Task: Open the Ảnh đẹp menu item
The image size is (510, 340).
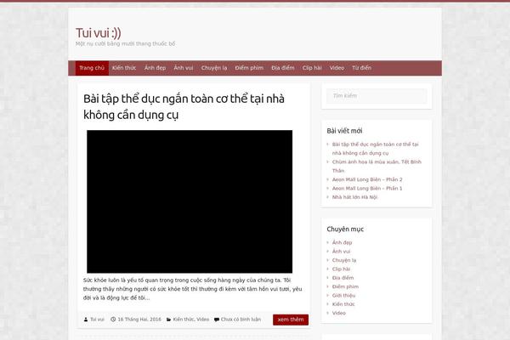Action: click(x=155, y=68)
